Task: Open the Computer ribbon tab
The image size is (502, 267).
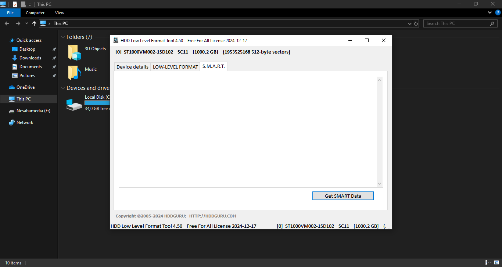Action: click(x=35, y=13)
